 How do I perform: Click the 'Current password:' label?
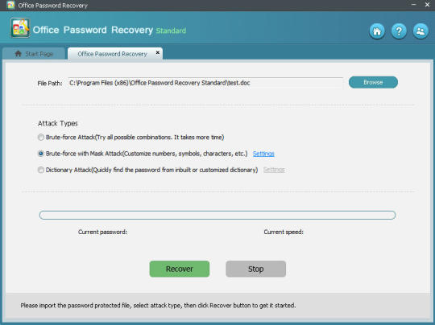(102, 232)
